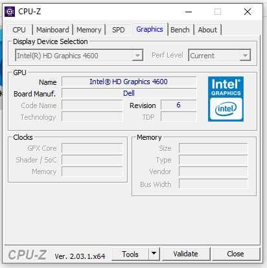Open the Mainboard tab
267x268 pixels.
point(52,30)
